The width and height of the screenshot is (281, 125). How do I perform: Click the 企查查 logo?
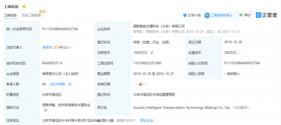[x=266, y=15]
